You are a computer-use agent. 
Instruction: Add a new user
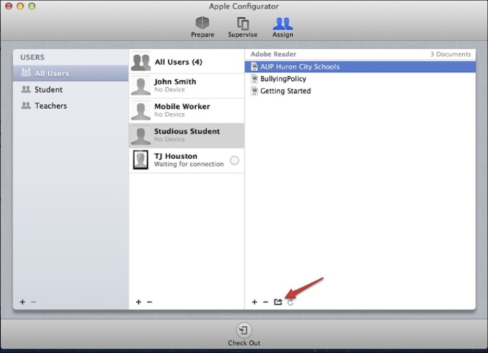coord(139,302)
